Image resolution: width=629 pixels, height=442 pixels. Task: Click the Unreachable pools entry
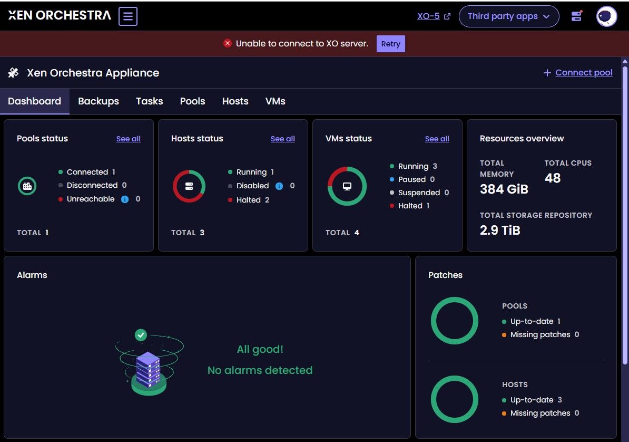[100, 199]
